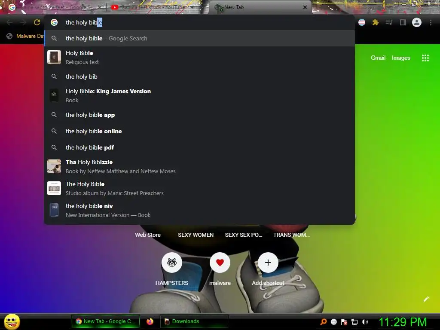
Task: Click the NIV Bible cover thumbnail
Action: (x=54, y=210)
